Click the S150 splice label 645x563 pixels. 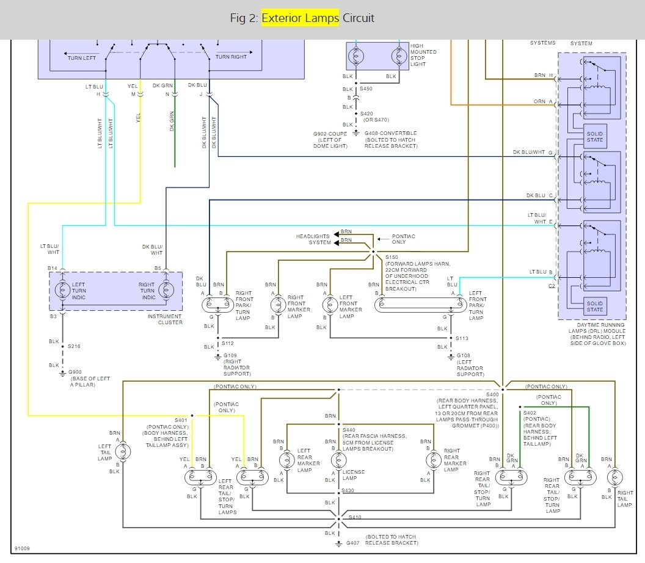[x=392, y=257]
